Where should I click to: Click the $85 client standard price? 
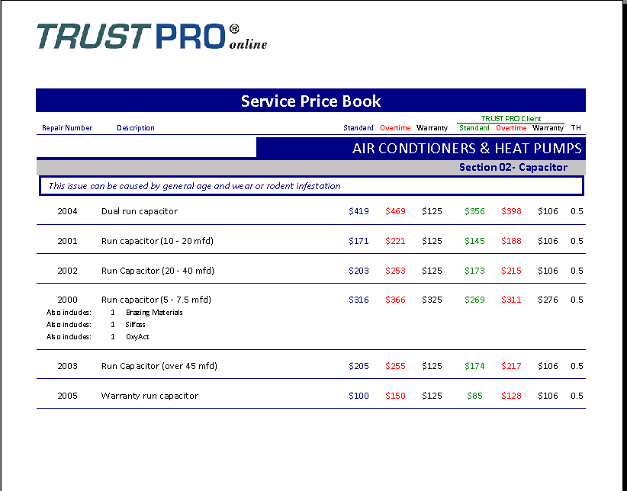pos(474,396)
